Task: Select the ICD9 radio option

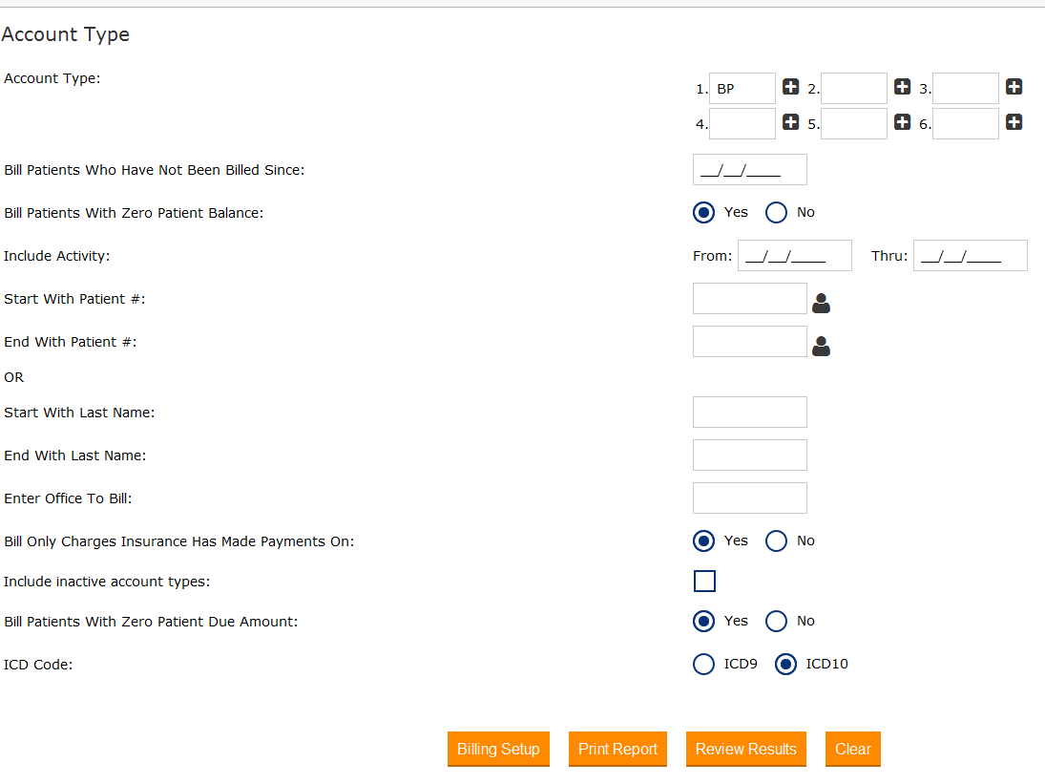Action: 703,665
